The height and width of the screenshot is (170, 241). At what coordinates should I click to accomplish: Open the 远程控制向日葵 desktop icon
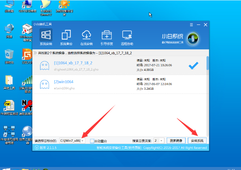pos(64,8)
